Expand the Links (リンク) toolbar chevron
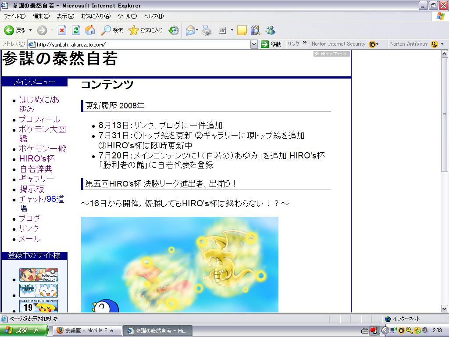The width and height of the screenshot is (449, 337). pos(305,43)
